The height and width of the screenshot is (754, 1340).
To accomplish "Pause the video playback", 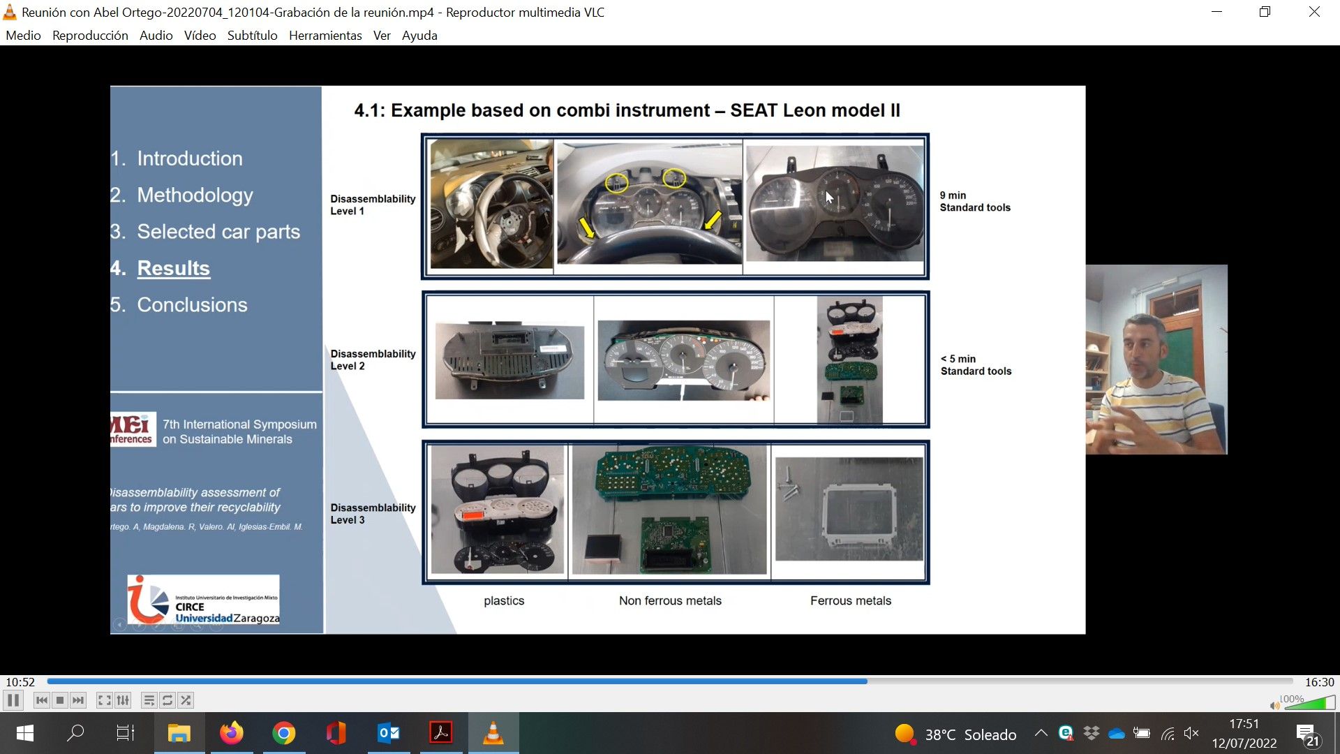I will 13,700.
